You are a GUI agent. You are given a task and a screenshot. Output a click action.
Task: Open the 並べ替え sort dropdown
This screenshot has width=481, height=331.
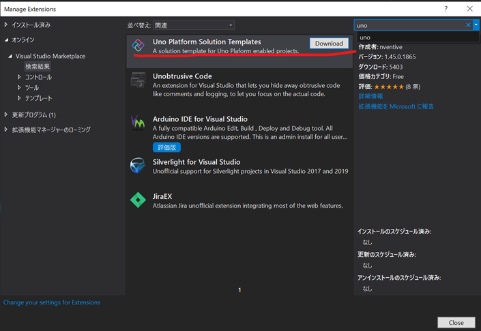pos(194,25)
